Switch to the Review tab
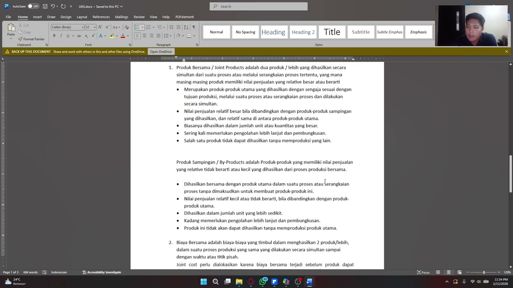 pyautogui.click(x=139, y=17)
